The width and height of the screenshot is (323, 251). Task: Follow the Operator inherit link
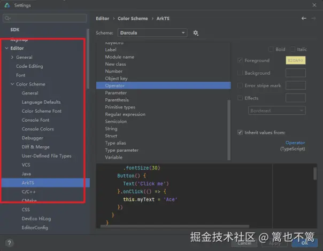295,143
